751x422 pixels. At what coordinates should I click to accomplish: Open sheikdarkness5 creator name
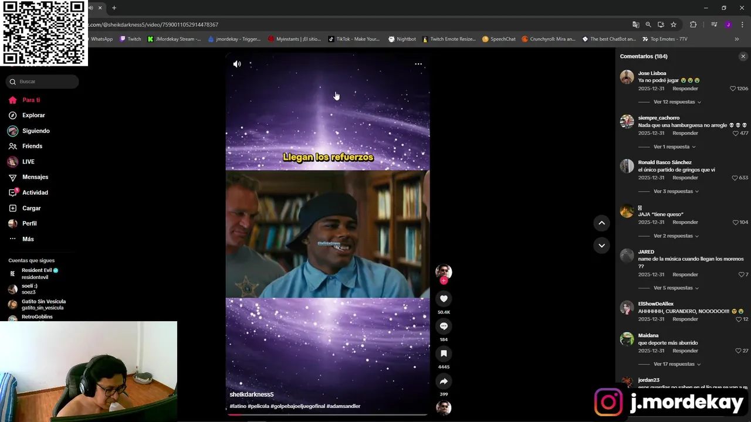pos(252,394)
